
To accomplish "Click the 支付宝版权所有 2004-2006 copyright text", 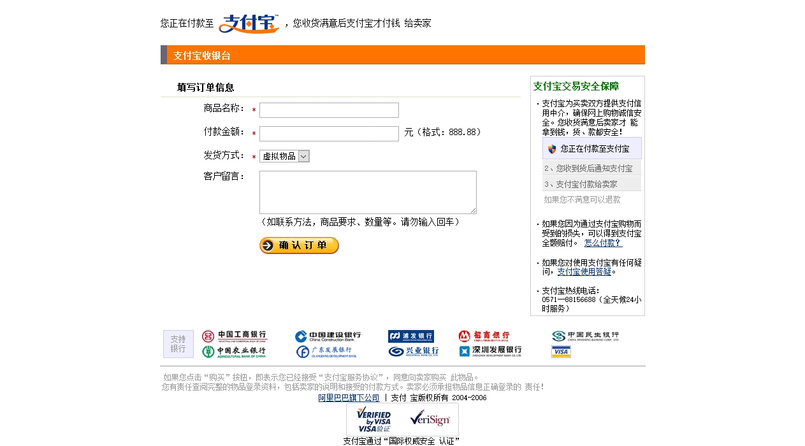I will tap(439, 398).
